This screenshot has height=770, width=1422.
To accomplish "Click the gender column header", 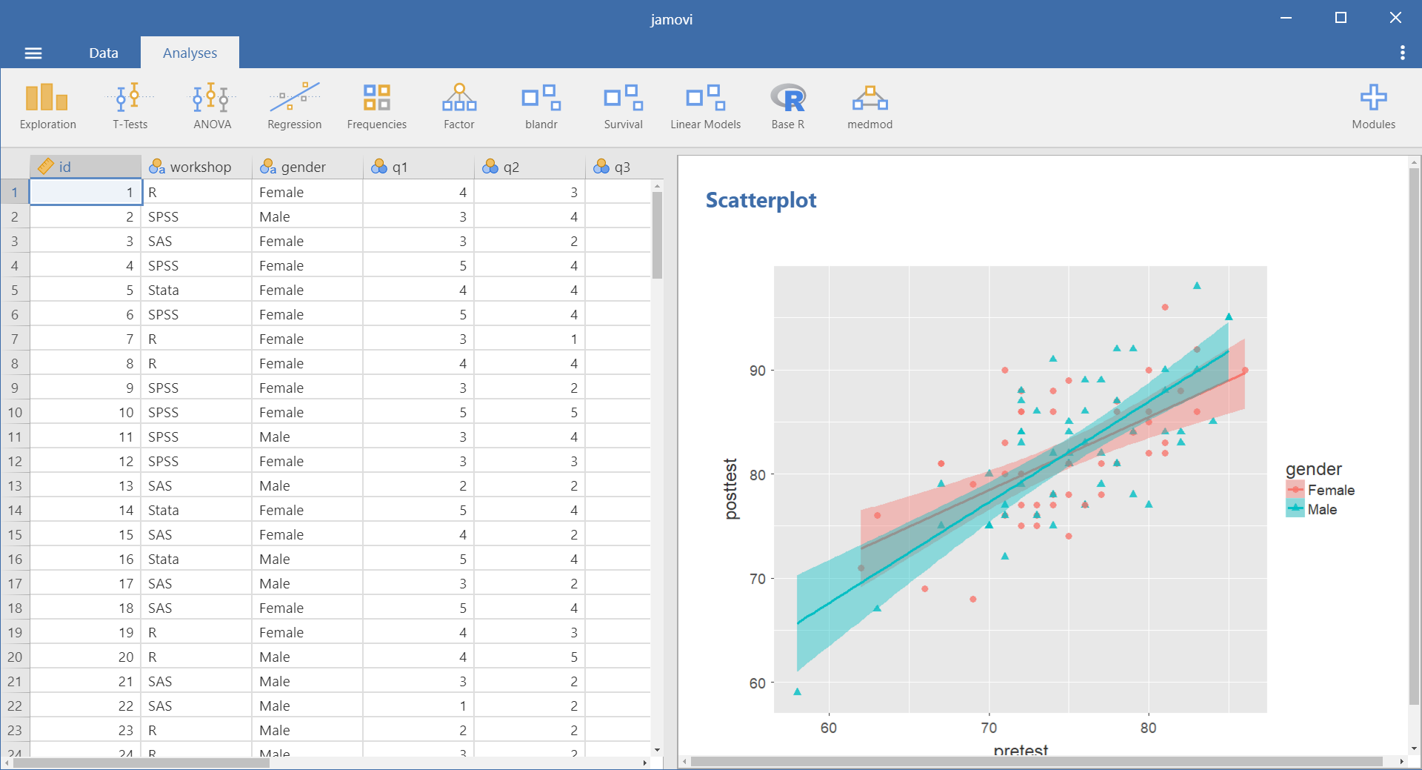I will [307, 167].
